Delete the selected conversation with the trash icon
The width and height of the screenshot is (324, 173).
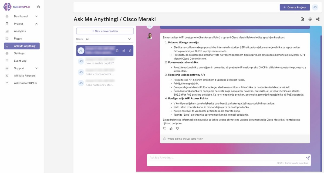coord(130,51)
